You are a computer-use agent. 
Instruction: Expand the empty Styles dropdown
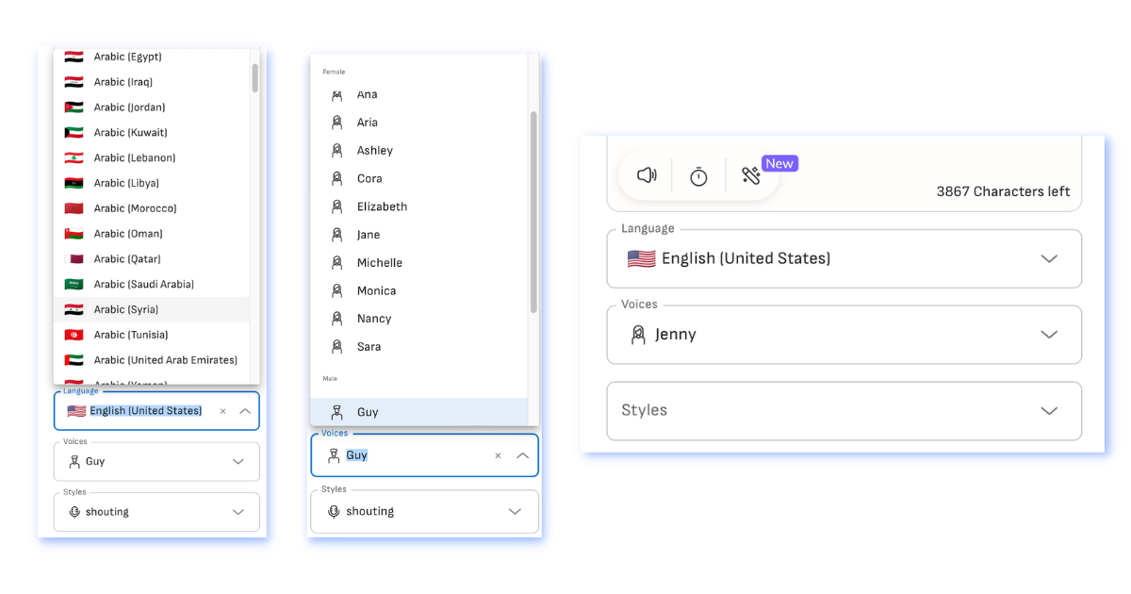(x=1048, y=411)
